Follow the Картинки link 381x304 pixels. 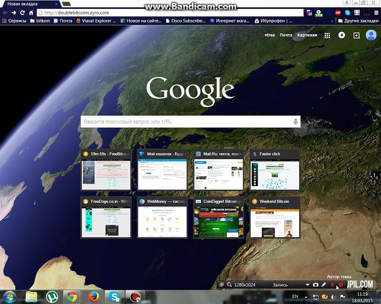(x=307, y=35)
